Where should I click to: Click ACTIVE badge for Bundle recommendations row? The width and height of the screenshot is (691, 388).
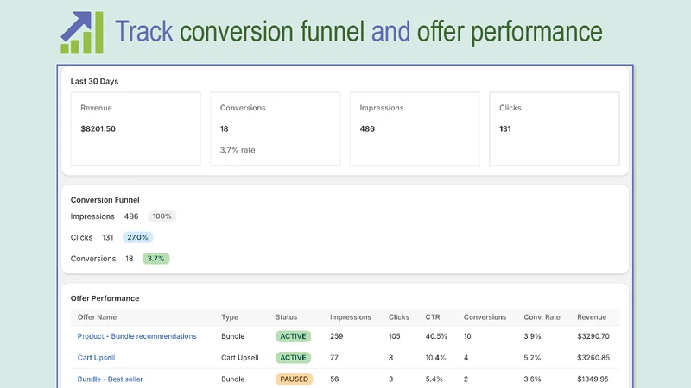(293, 336)
